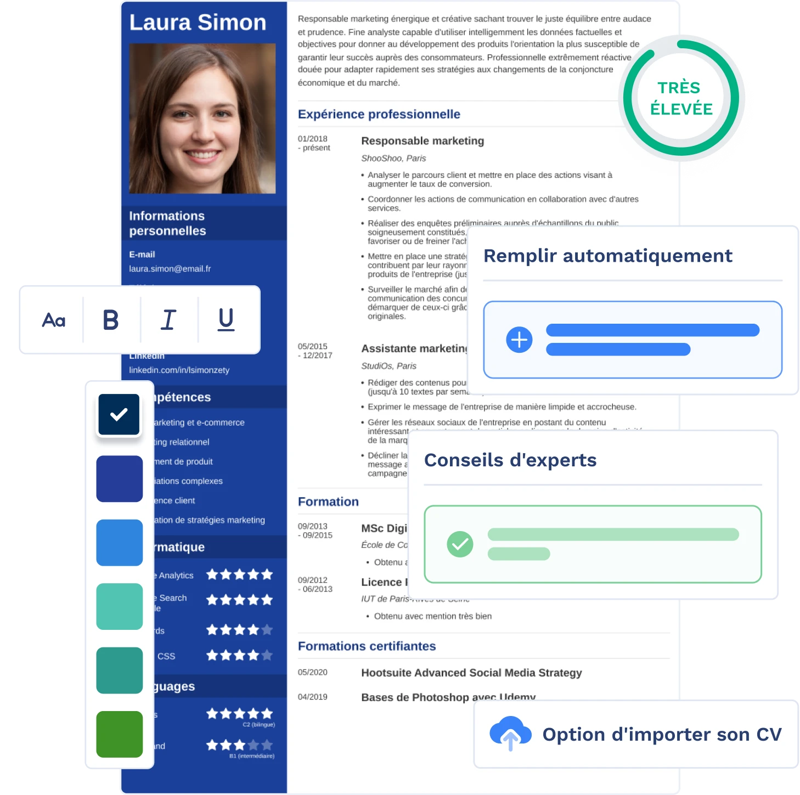
Task: Click the green checkmark icon under Conseils d'experts
Action: click(460, 544)
